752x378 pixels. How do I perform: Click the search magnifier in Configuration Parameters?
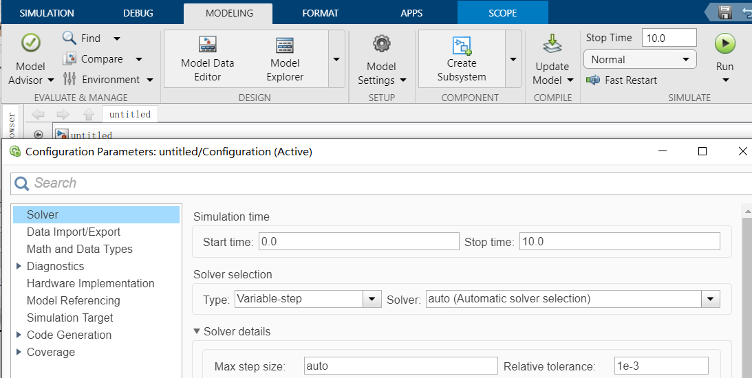(x=21, y=184)
